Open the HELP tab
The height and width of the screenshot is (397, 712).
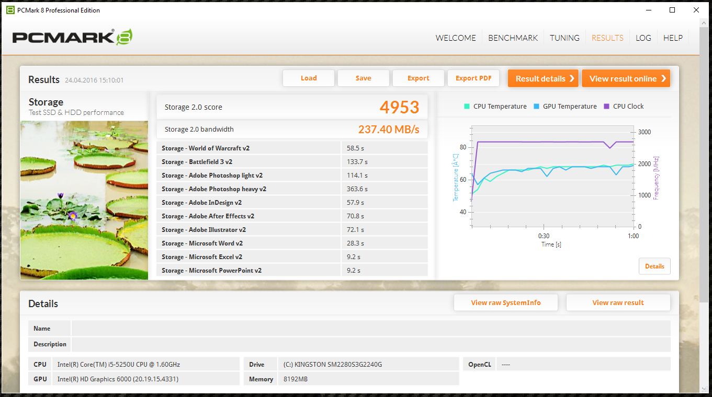(673, 38)
